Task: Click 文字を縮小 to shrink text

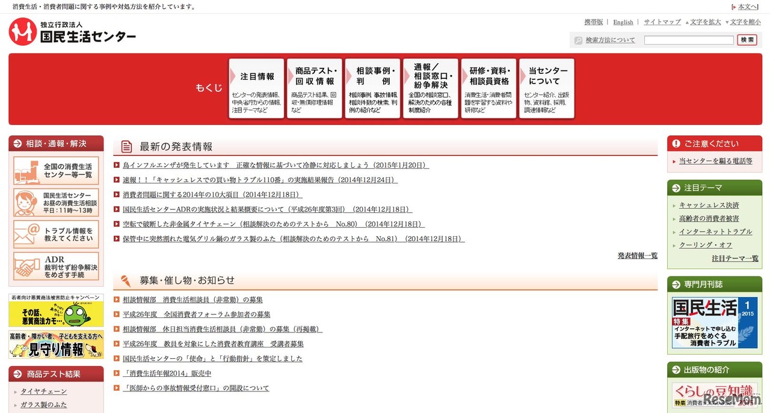Action: (746, 22)
